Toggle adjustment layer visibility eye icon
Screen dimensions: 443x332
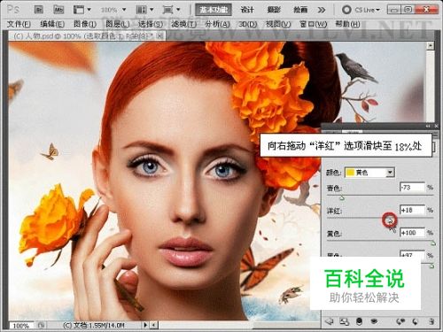pos(375,321)
